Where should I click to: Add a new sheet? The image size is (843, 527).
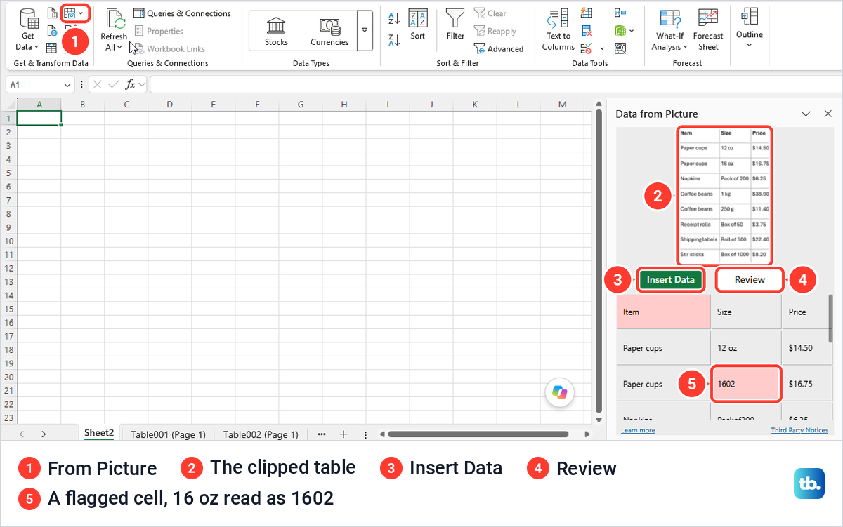click(x=344, y=434)
